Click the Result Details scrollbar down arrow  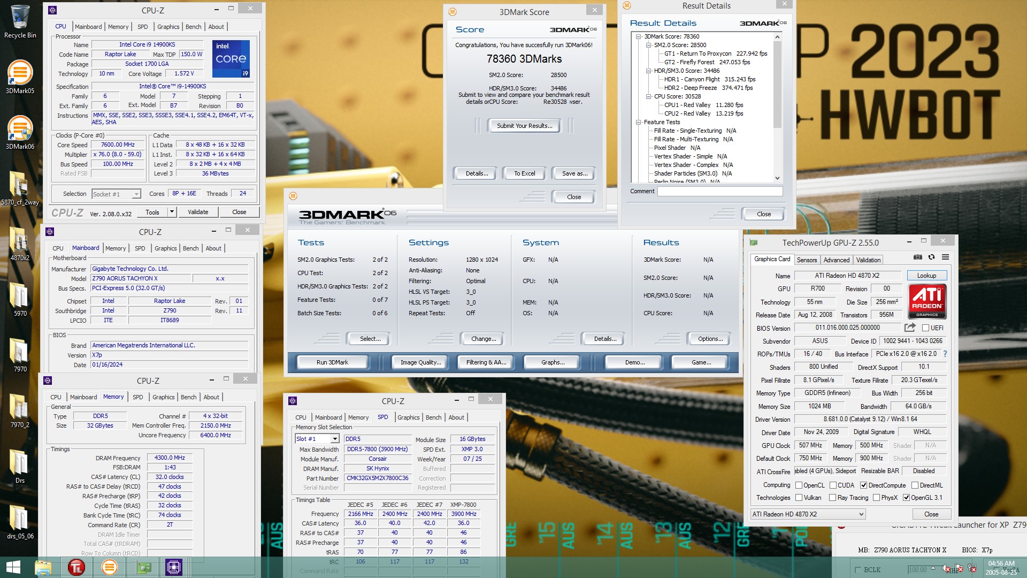point(777,178)
